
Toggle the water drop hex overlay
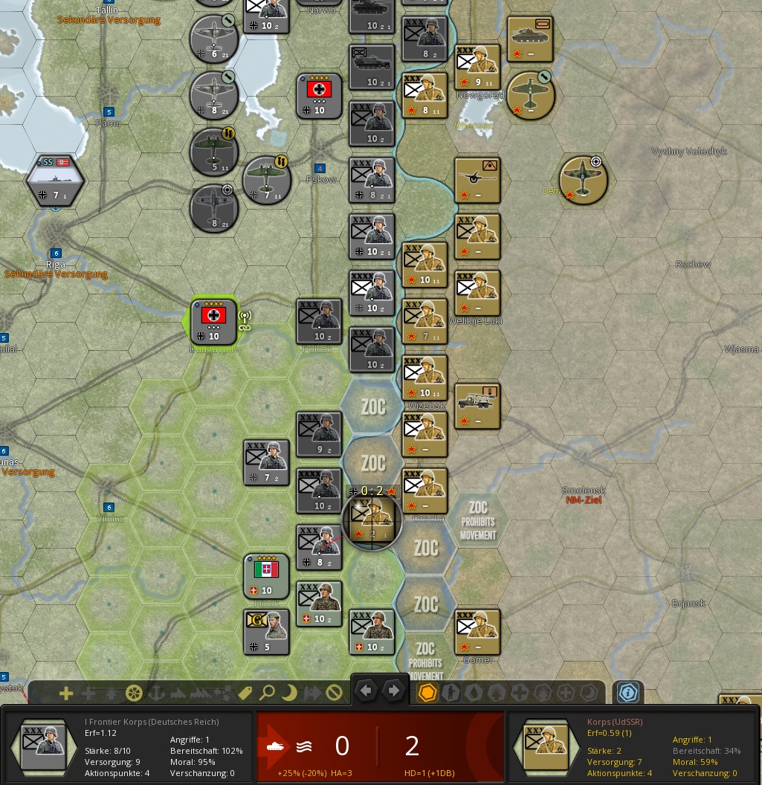[x=474, y=694]
